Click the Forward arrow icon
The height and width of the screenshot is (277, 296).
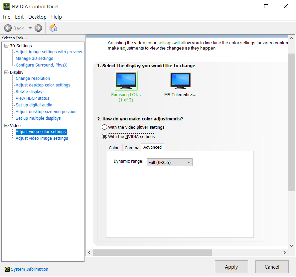38,28
